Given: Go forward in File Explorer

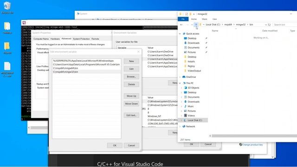Looking at the screenshot, I should 187,25.
